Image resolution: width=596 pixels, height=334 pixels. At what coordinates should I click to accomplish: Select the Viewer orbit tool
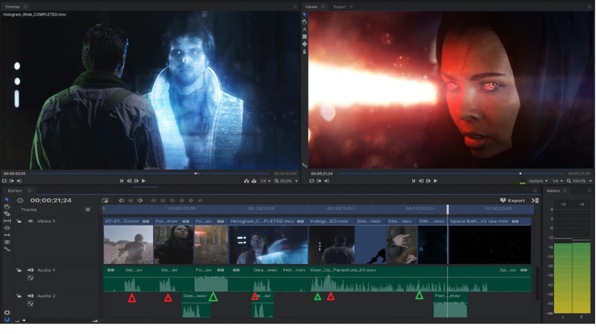[x=305, y=44]
